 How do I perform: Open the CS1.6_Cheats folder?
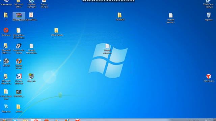[x=57, y=32]
